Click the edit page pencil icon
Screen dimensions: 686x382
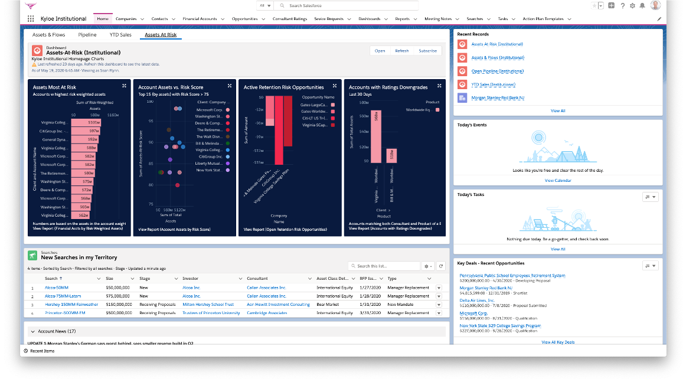pos(659,18)
